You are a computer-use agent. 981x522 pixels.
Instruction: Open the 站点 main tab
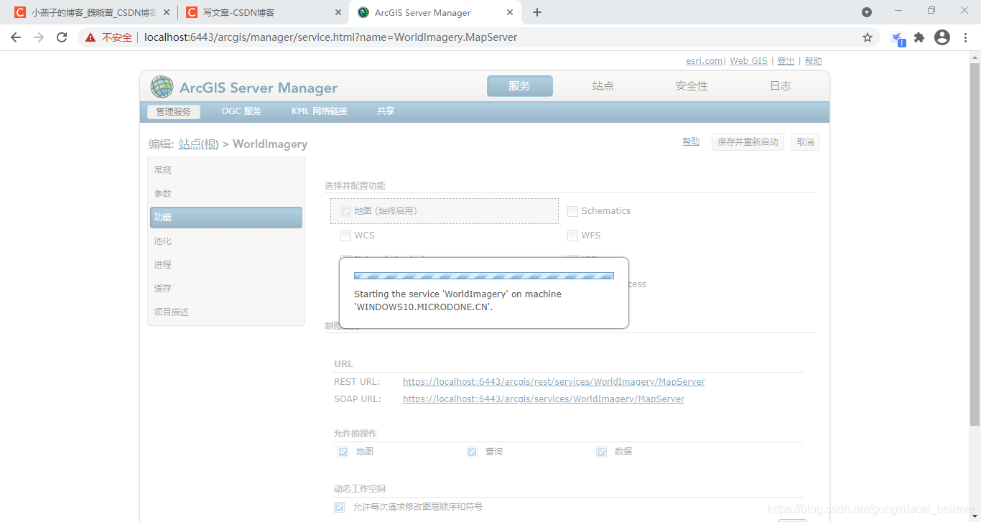click(x=603, y=86)
